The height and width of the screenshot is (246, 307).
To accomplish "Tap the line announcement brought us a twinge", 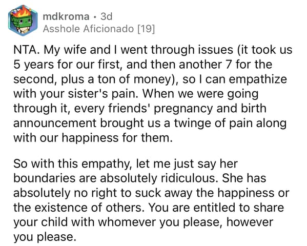I will tap(150, 124).
